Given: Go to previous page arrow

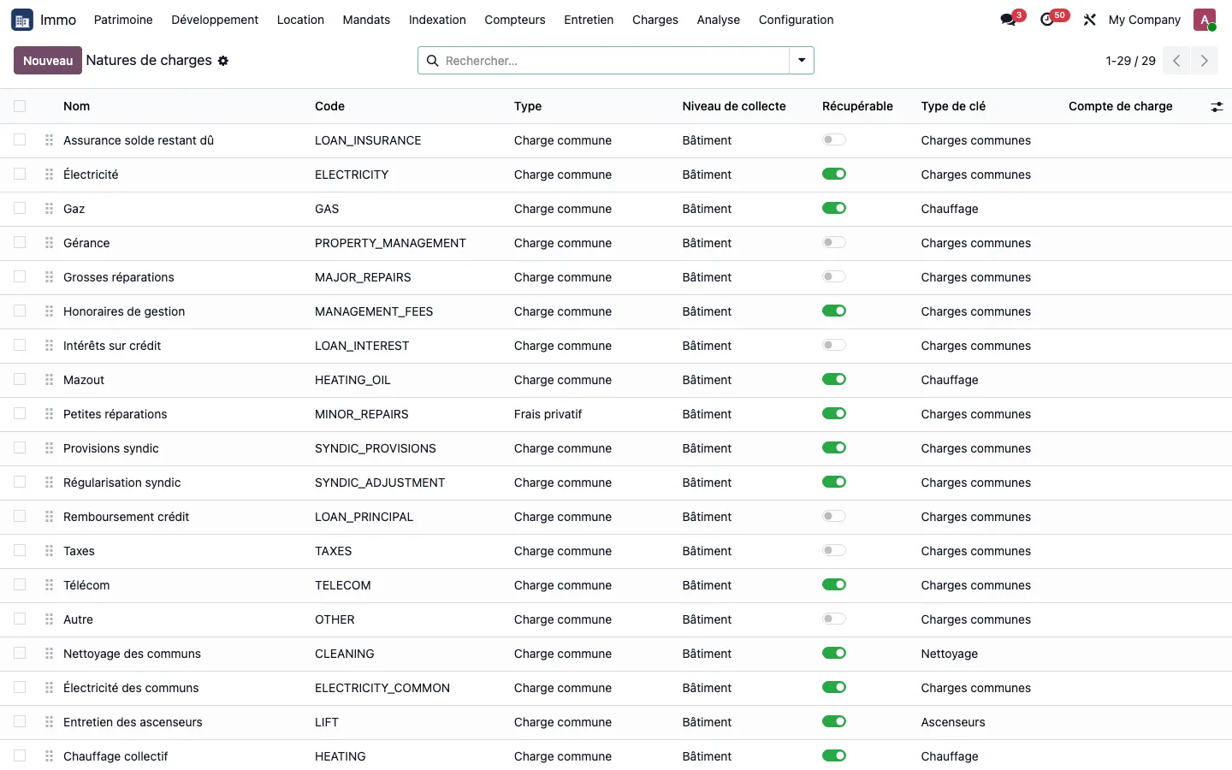Looking at the screenshot, I should click(x=1176, y=61).
